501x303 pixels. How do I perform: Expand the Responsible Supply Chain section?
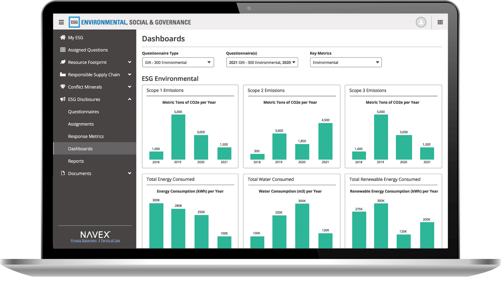[x=130, y=74]
